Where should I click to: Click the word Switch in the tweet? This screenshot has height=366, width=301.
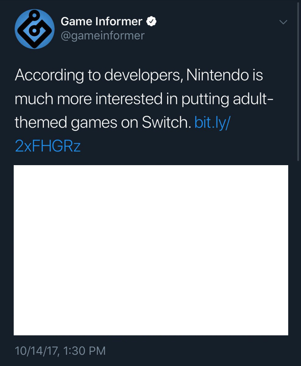[x=166, y=122]
